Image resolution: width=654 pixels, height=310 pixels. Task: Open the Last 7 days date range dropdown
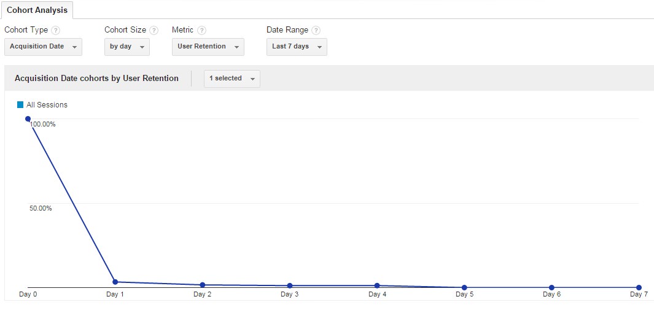[x=297, y=47]
